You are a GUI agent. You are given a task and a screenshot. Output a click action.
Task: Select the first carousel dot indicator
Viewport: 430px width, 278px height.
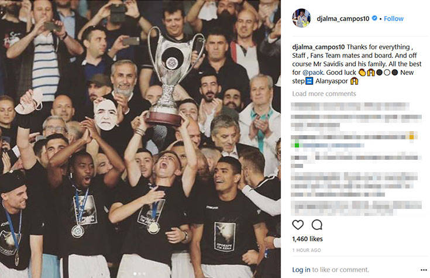pyautogui.click(x=135, y=273)
